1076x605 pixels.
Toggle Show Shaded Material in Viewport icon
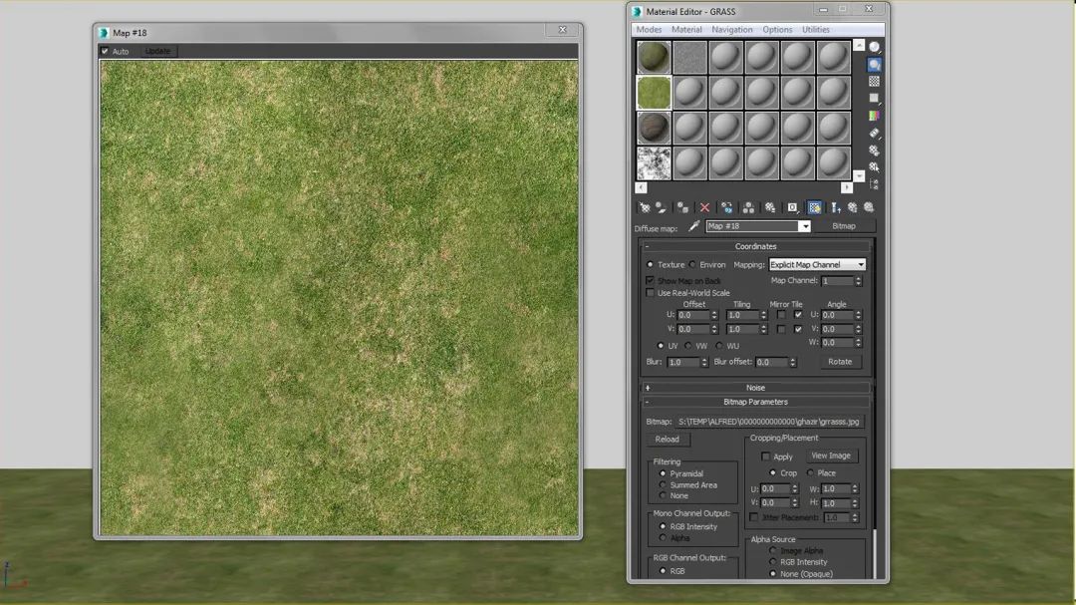tap(814, 207)
